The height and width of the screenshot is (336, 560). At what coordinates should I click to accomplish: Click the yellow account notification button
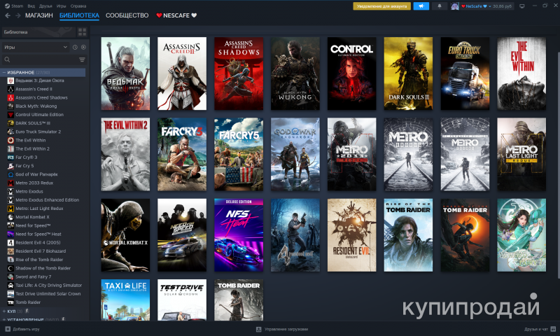pos(381,6)
